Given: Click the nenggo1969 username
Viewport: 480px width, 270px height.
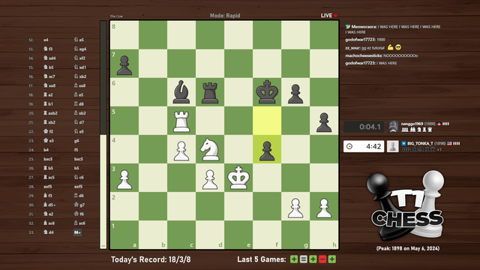Looking at the screenshot, I should pyautogui.click(x=412, y=124).
